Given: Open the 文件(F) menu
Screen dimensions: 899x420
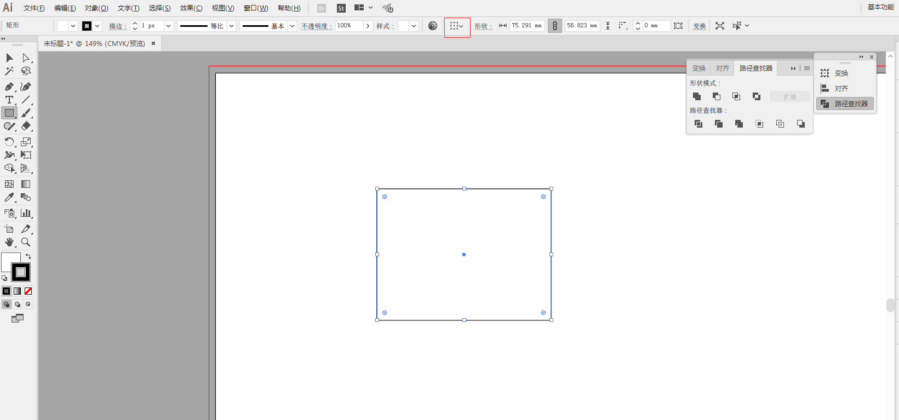Looking at the screenshot, I should (x=34, y=8).
